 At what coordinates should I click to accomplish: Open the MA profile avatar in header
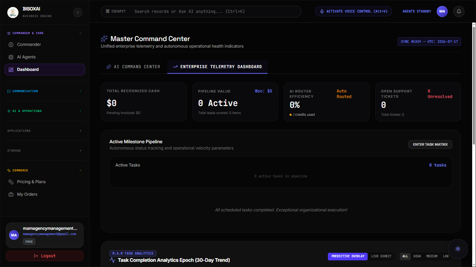point(442,11)
